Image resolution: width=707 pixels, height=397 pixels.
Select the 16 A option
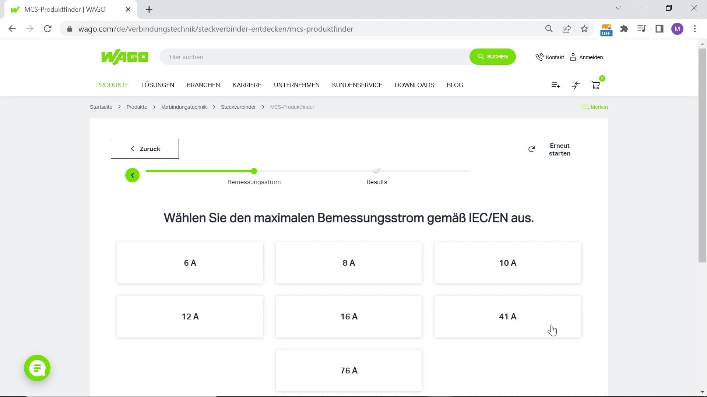pos(349,316)
